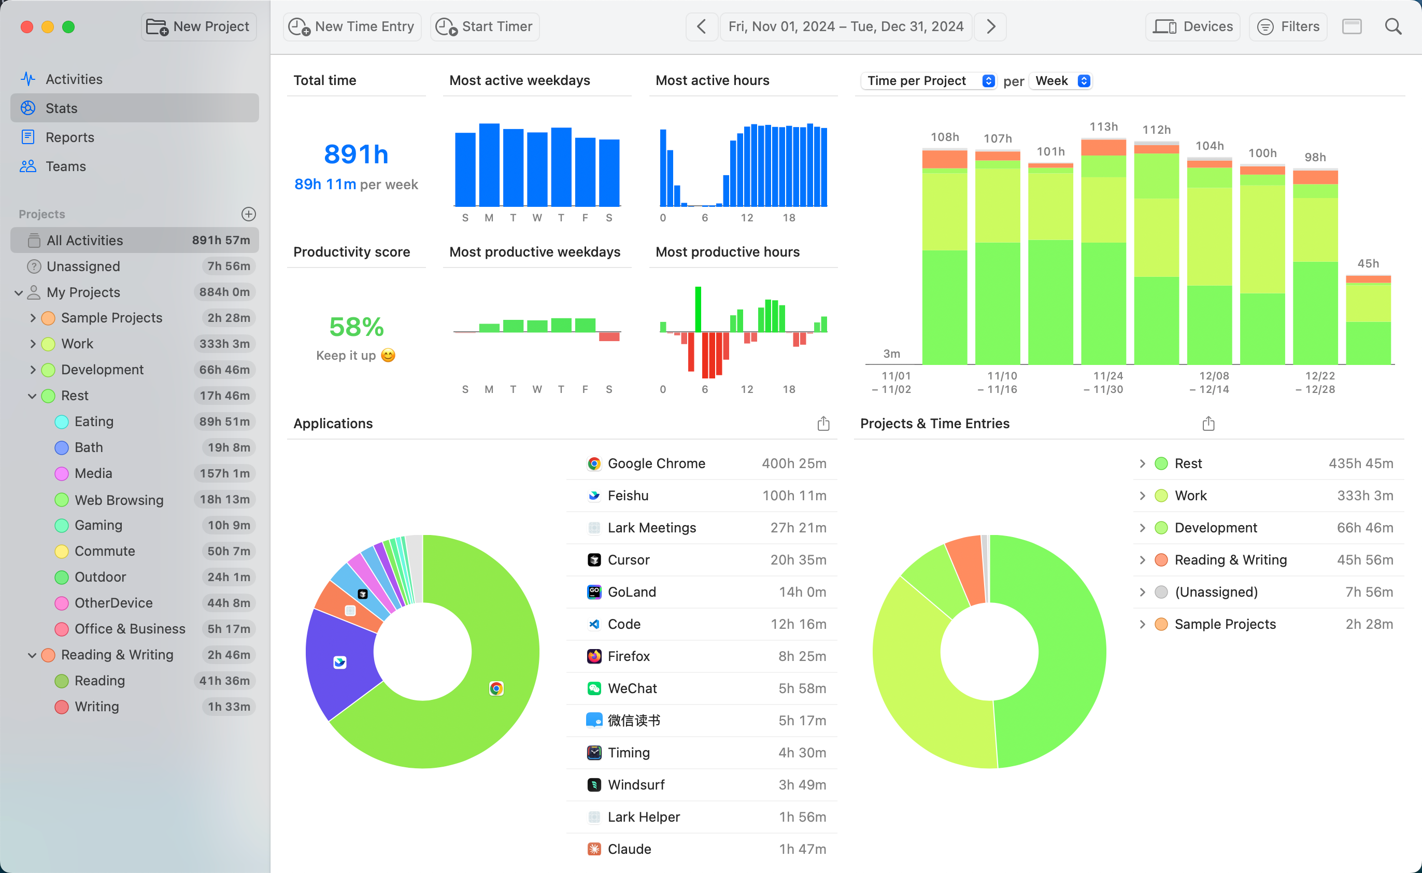Click the Projects & Time Entries share icon
The image size is (1422, 873).
coord(1208,424)
